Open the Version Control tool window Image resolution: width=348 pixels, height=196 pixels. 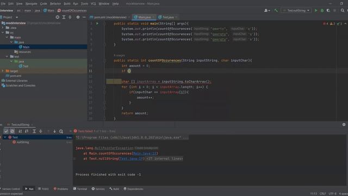(x=10, y=189)
